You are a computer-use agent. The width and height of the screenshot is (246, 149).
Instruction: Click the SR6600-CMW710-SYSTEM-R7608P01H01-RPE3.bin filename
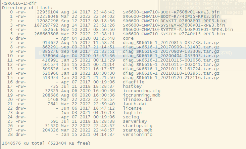click(178, 29)
